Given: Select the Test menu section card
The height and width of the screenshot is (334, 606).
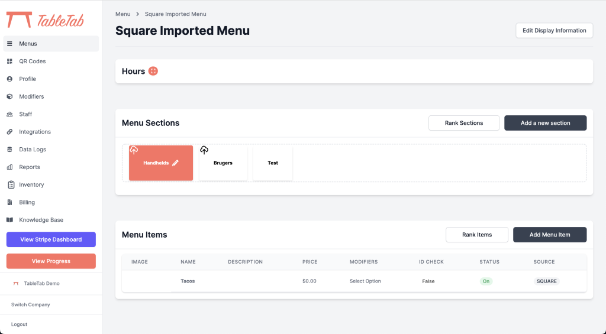Looking at the screenshot, I should point(273,163).
